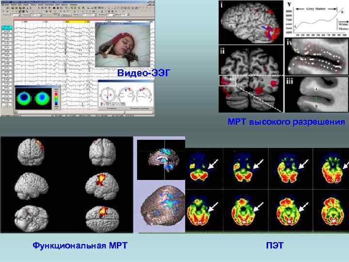Select MRI panel i lateral brain image
This screenshot has height=262, width=349.
251,22
